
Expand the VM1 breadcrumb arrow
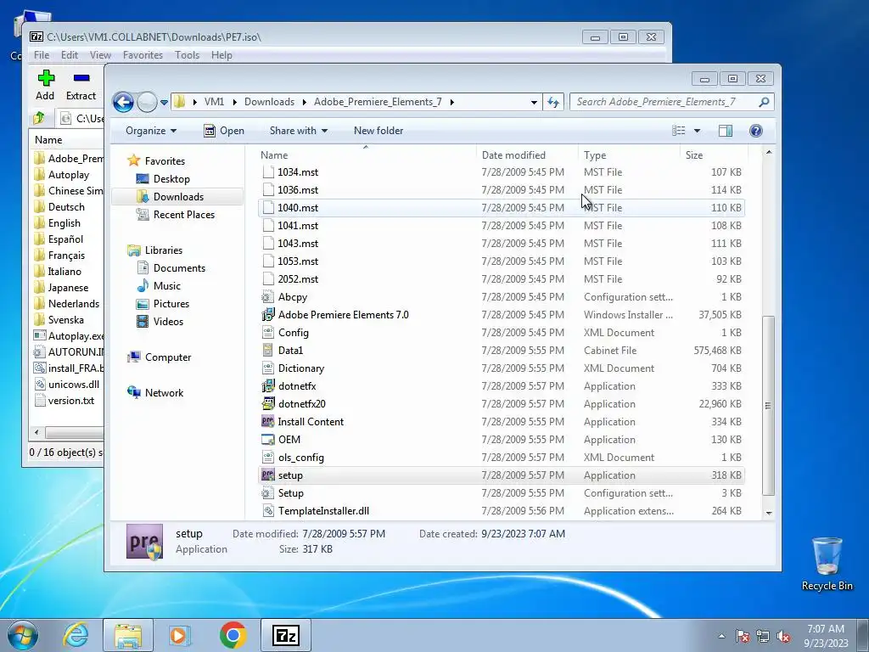[234, 102]
